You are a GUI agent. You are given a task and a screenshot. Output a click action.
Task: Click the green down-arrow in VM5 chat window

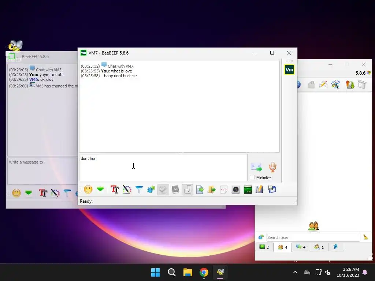(x=29, y=192)
